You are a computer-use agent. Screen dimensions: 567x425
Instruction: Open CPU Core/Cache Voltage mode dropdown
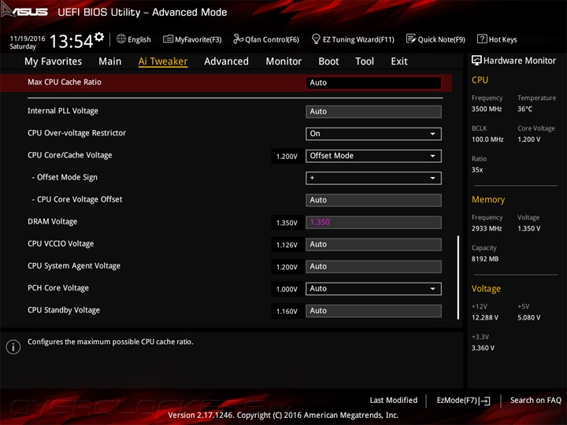point(373,156)
